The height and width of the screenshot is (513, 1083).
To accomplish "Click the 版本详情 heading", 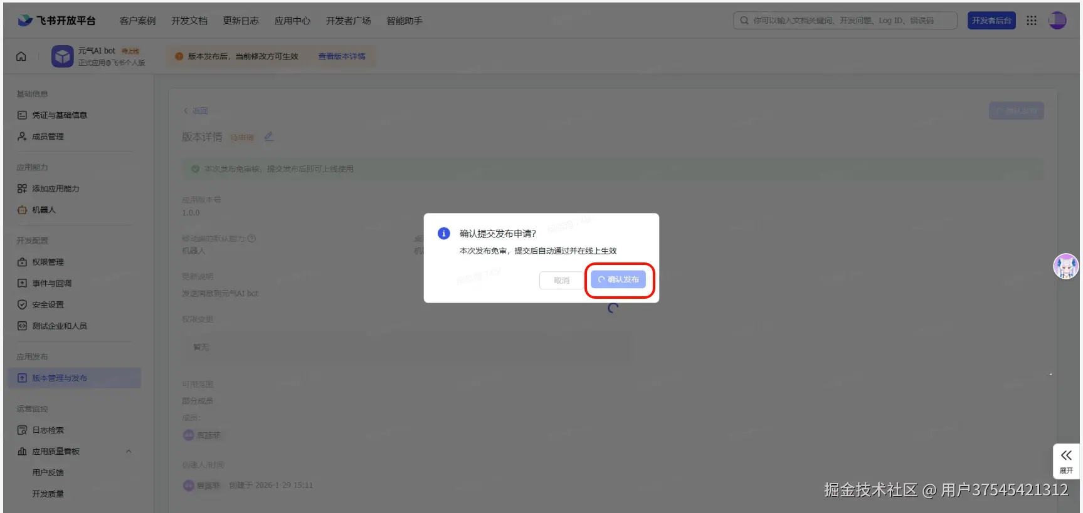I will [202, 137].
